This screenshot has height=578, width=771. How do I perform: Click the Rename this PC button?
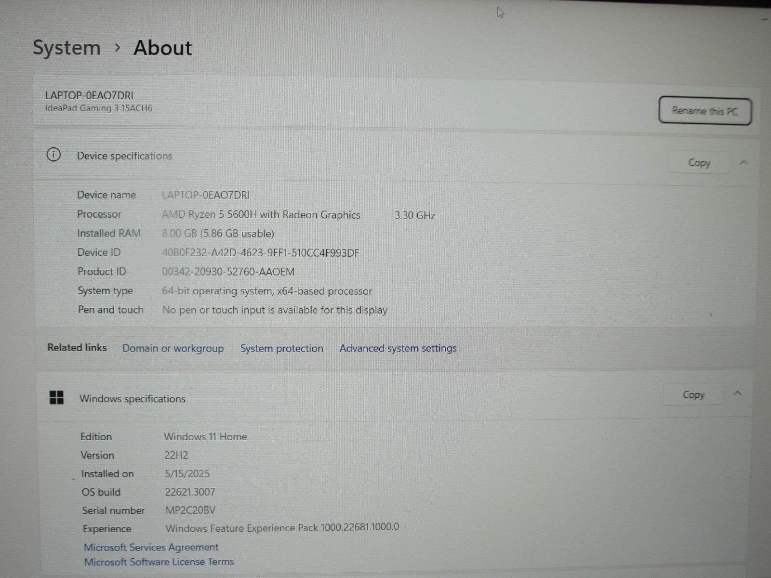point(705,111)
